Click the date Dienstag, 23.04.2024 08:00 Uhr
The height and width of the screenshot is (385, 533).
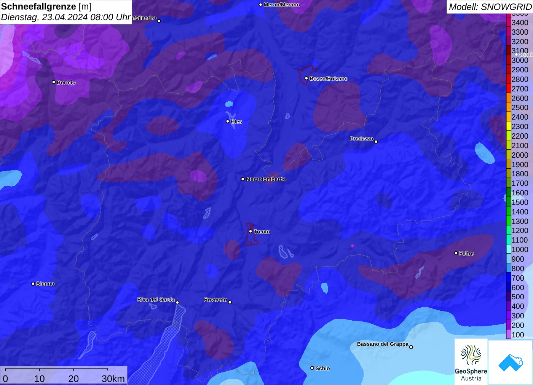[x=66, y=17]
